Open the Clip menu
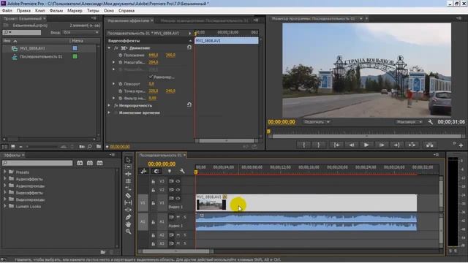The width and height of the screenshot is (468, 263). click(40, 10)
